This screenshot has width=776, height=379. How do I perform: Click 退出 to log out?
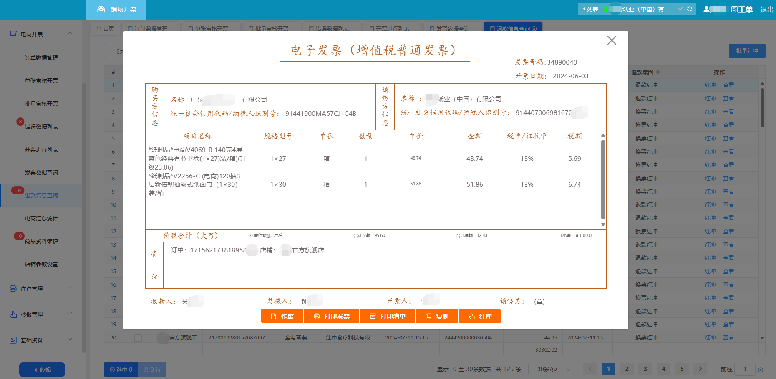click(x=767, y=10)
